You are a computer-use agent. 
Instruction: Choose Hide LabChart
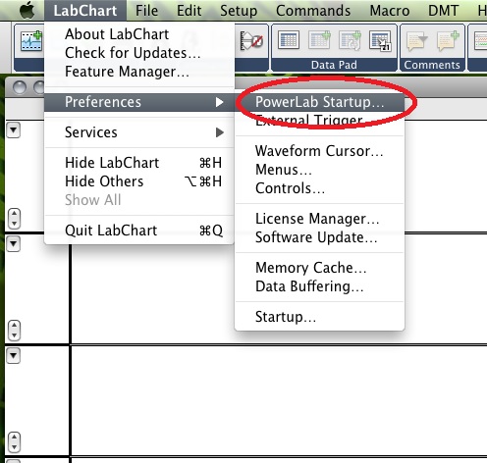coord(139,163)
